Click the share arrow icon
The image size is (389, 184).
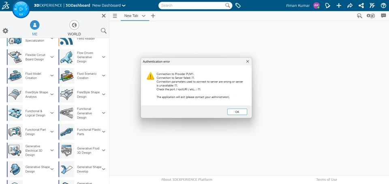click(x=350, y=6)
